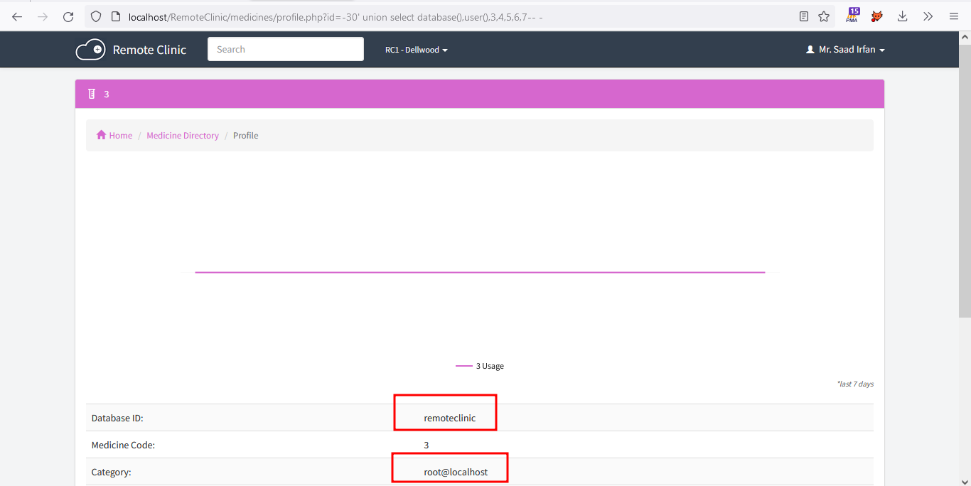This screenshot has width=971, height=486.
Task: Select the root@localhost category value
Action: pos(456,472)
